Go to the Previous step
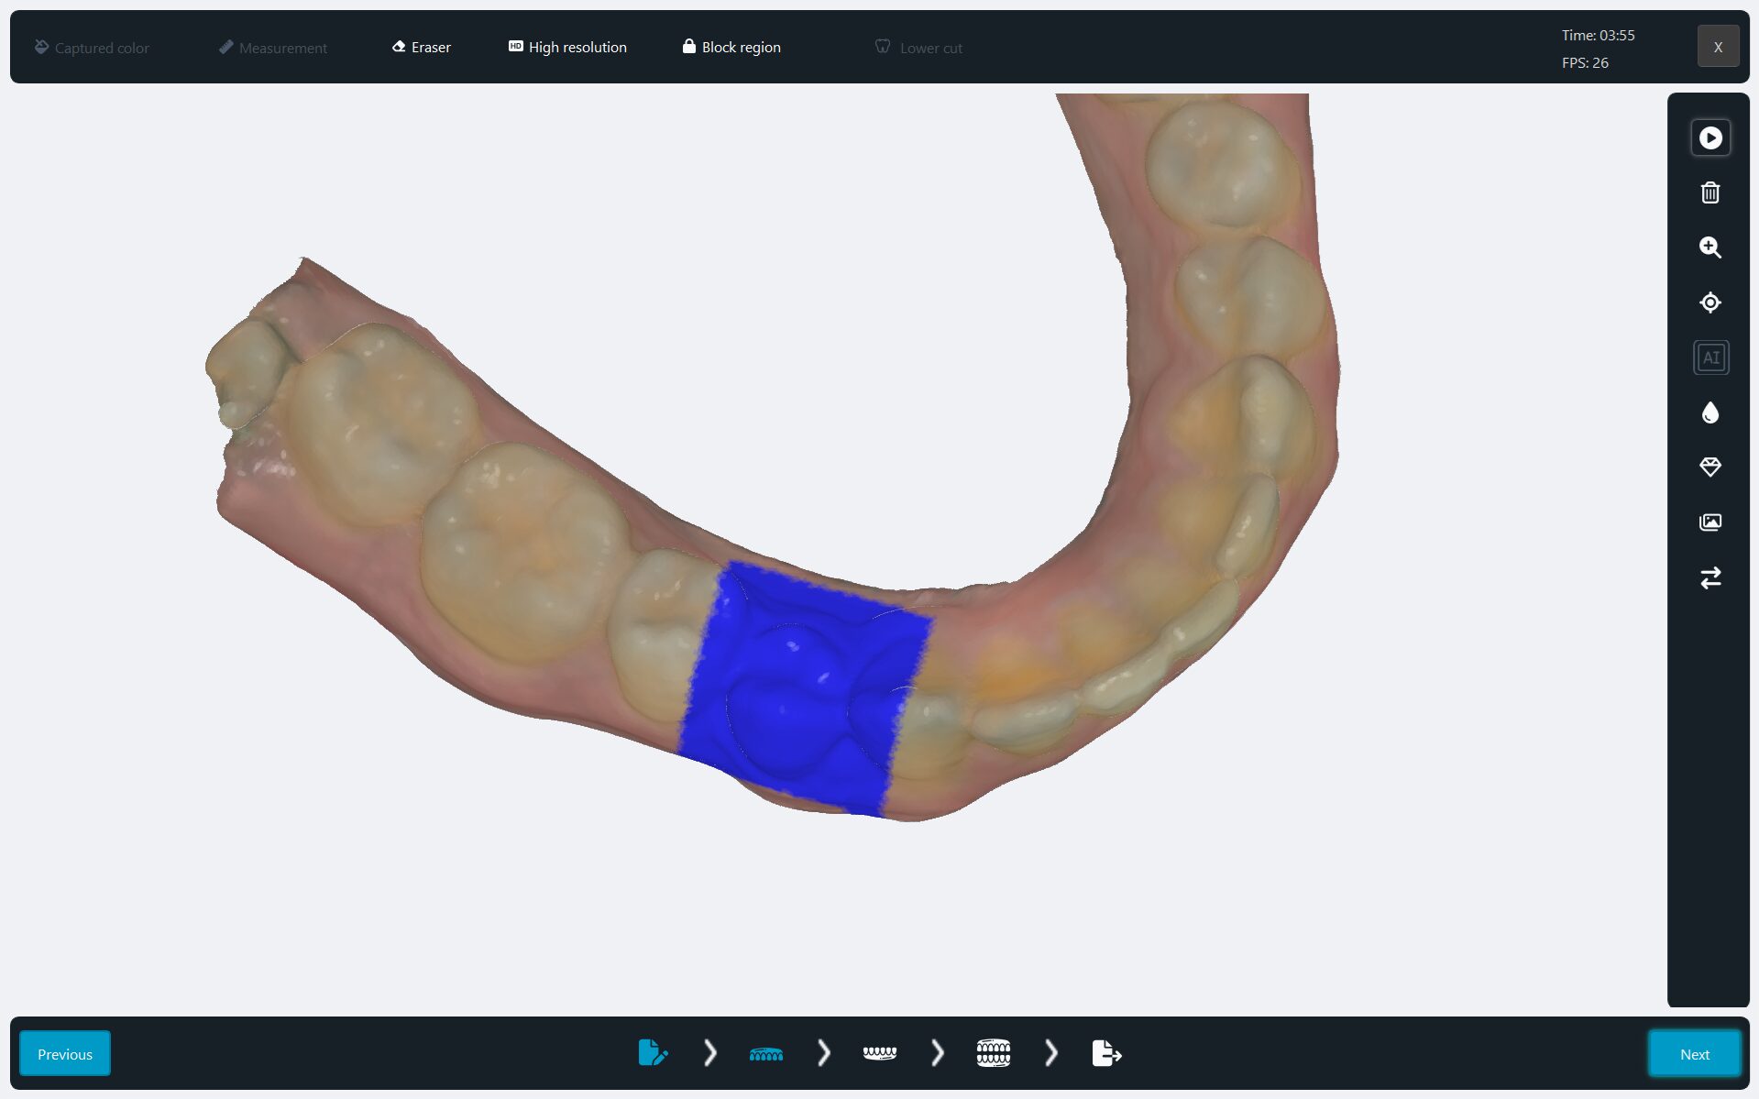Viewport: 1759px width, 1099px height. coord(65,1053)
